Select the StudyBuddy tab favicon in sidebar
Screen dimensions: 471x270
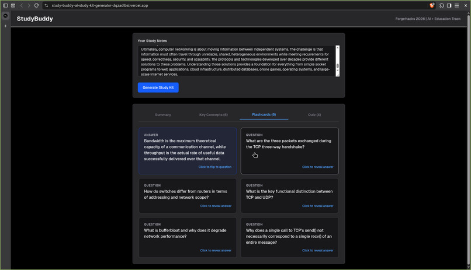coord(5,16)
